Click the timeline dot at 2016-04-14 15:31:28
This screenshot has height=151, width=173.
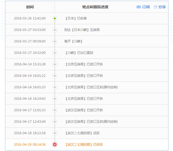55,64
